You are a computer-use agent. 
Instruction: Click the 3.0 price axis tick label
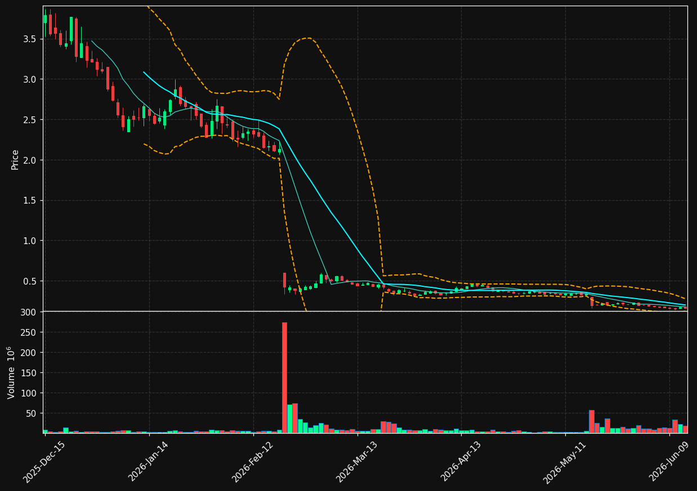pos(31,79)
